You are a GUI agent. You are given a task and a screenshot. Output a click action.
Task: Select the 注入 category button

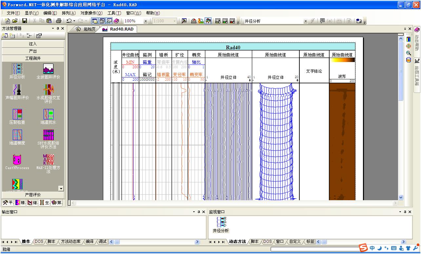point(33,44)
